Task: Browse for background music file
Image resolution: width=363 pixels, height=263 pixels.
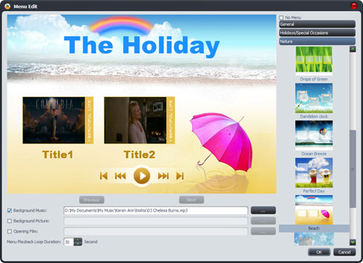Action: pyautogui.click(x=263, y=210)
